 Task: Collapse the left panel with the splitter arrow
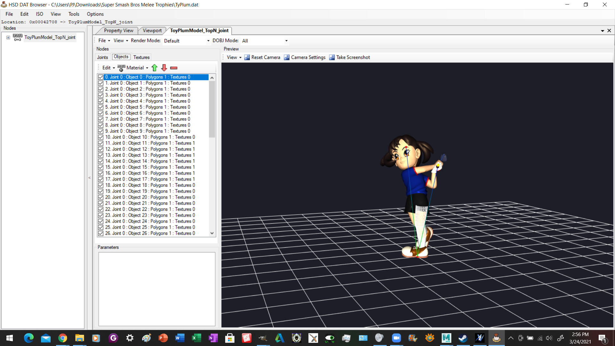(x=89, y=178)
